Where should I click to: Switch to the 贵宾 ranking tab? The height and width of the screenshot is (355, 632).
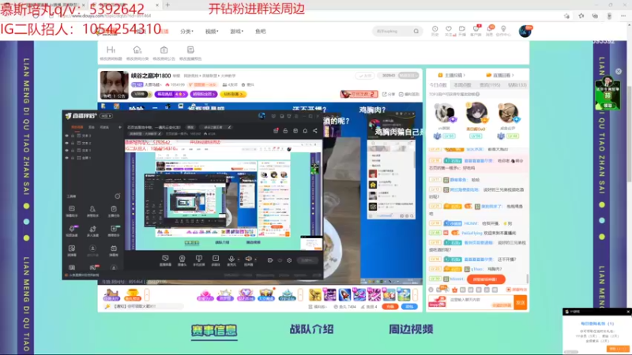pyautogui.click(x=490, y=85)
